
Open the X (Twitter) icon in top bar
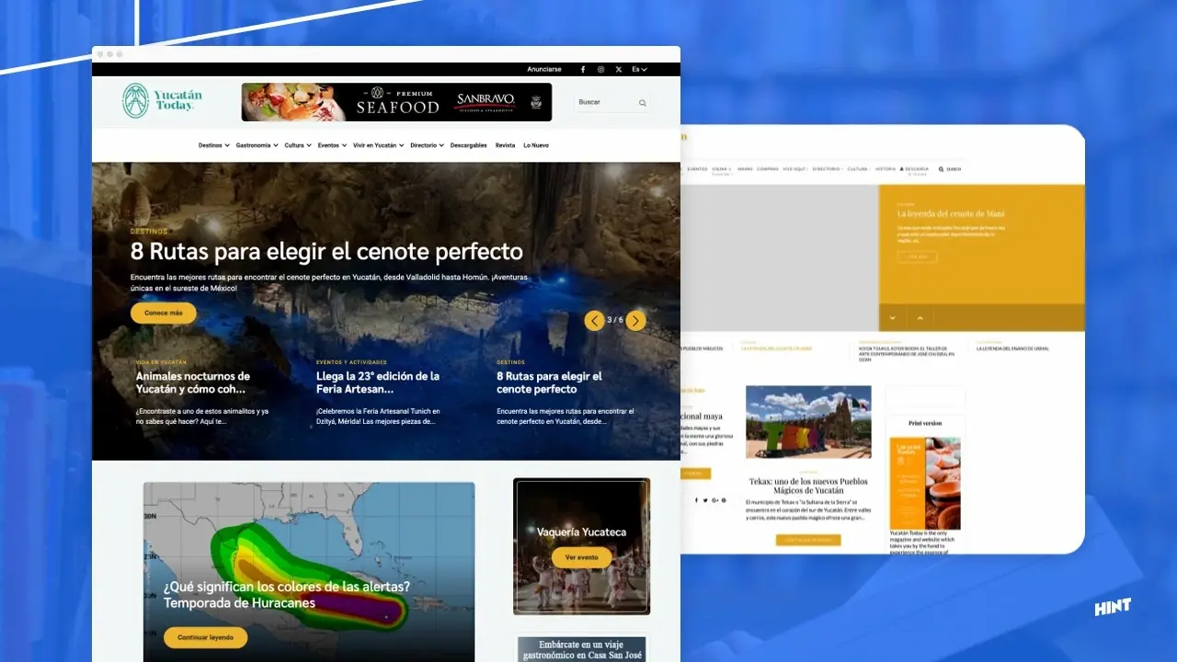pyautogui.click(x=618, y=69)
